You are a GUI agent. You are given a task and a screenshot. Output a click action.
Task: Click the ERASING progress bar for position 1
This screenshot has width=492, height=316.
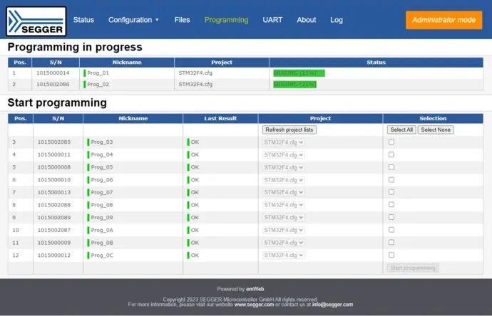coord(298,73)
